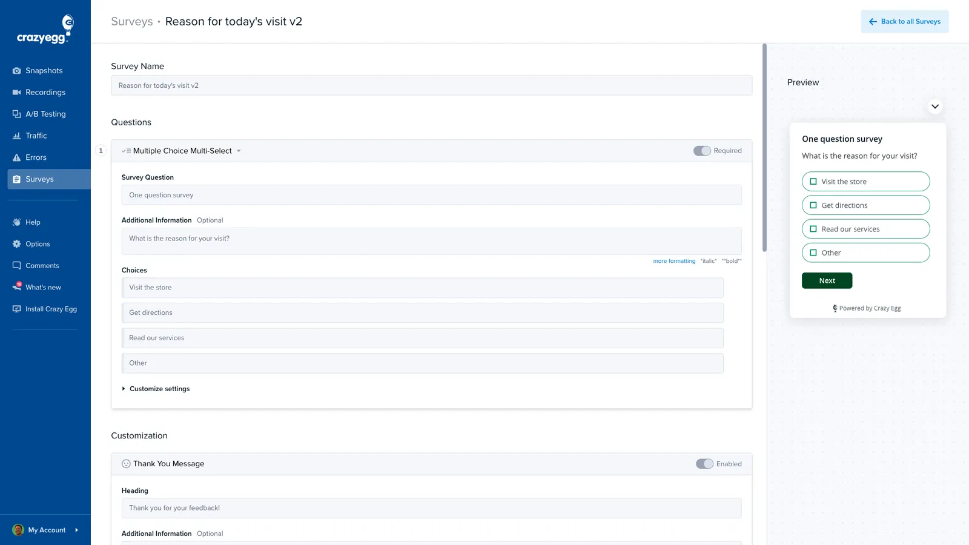969x545 pixels.
Task: Click the Help waving hand icon
Action: click(16, 222)
